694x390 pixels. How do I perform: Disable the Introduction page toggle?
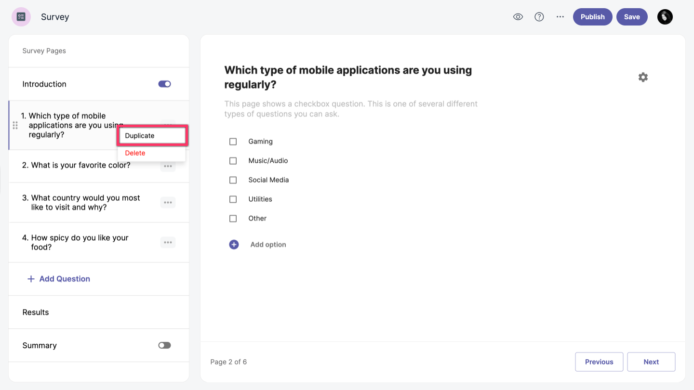(x=164, y=84)
